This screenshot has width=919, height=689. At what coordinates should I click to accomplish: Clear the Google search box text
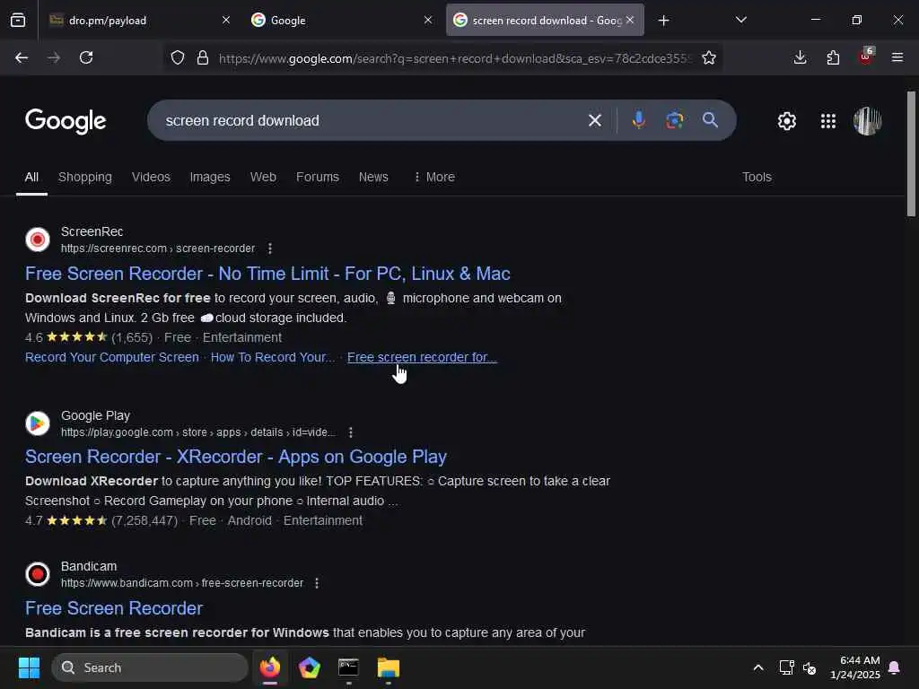coord(595,121)
